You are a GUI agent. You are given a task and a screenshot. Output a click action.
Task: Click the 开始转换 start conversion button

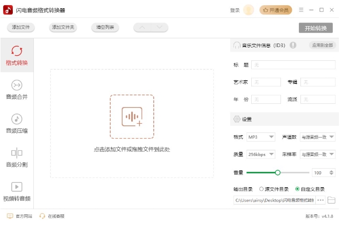tap(316, 28)
